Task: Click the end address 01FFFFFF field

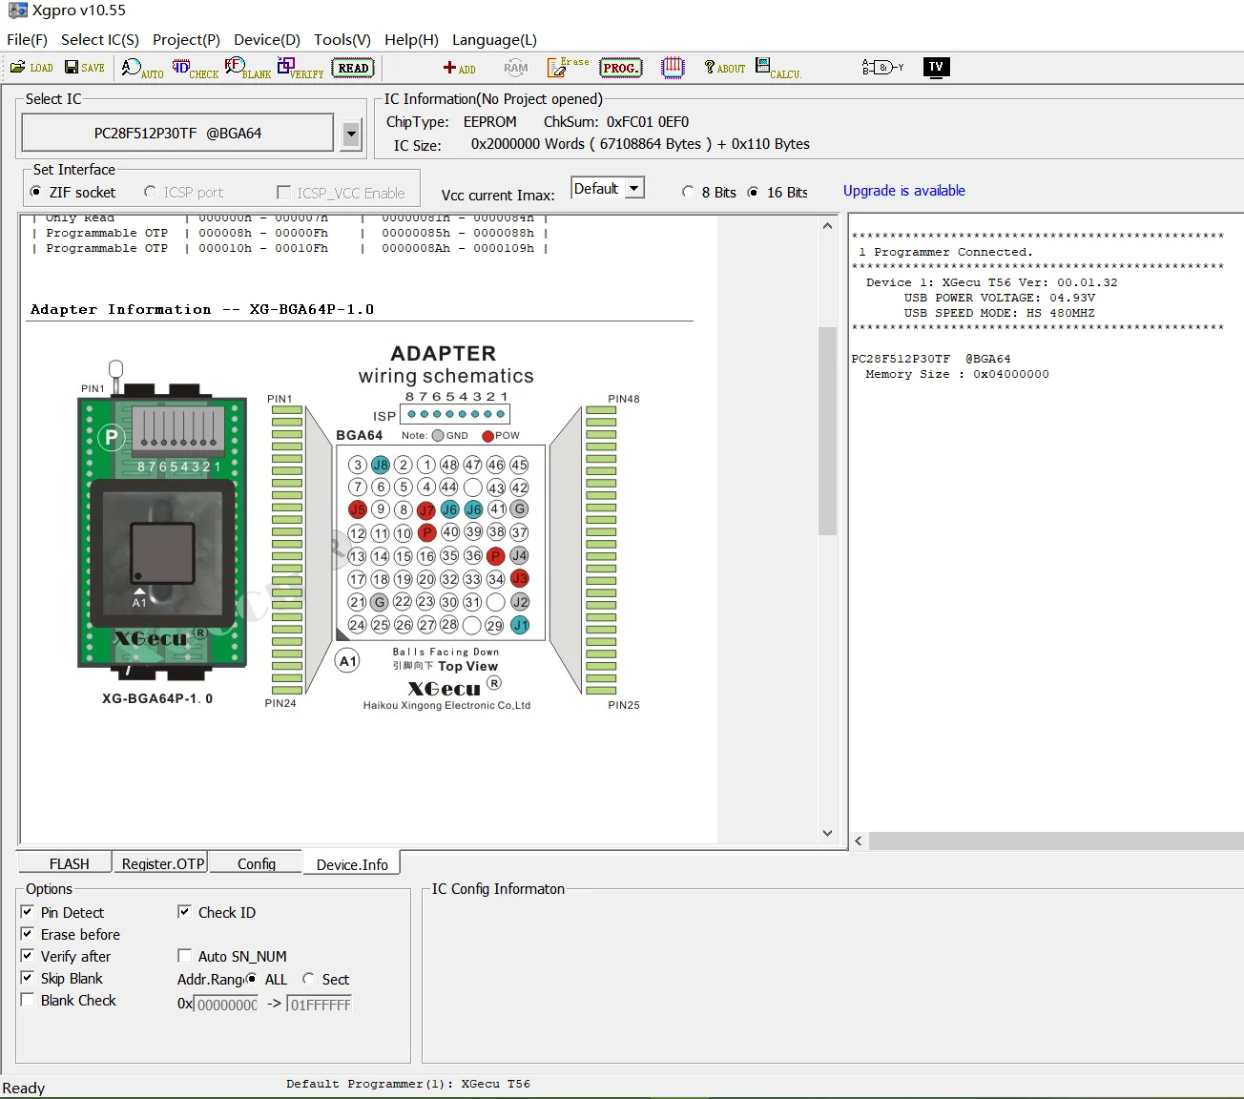Action: click(x=320, y=1005)
